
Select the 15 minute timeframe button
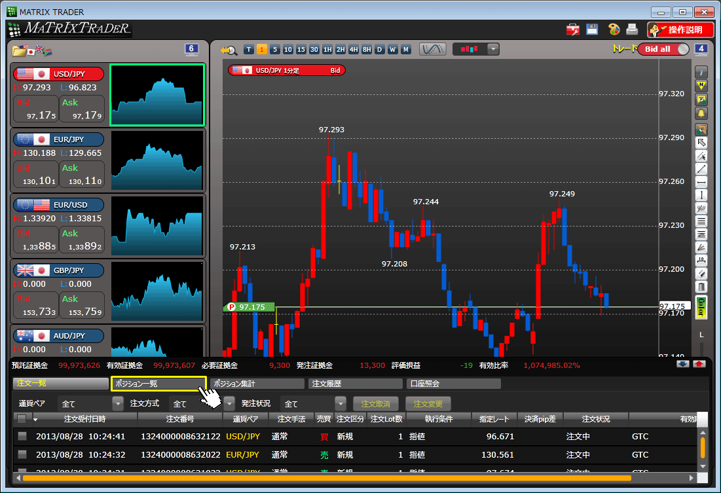point(301,49)
